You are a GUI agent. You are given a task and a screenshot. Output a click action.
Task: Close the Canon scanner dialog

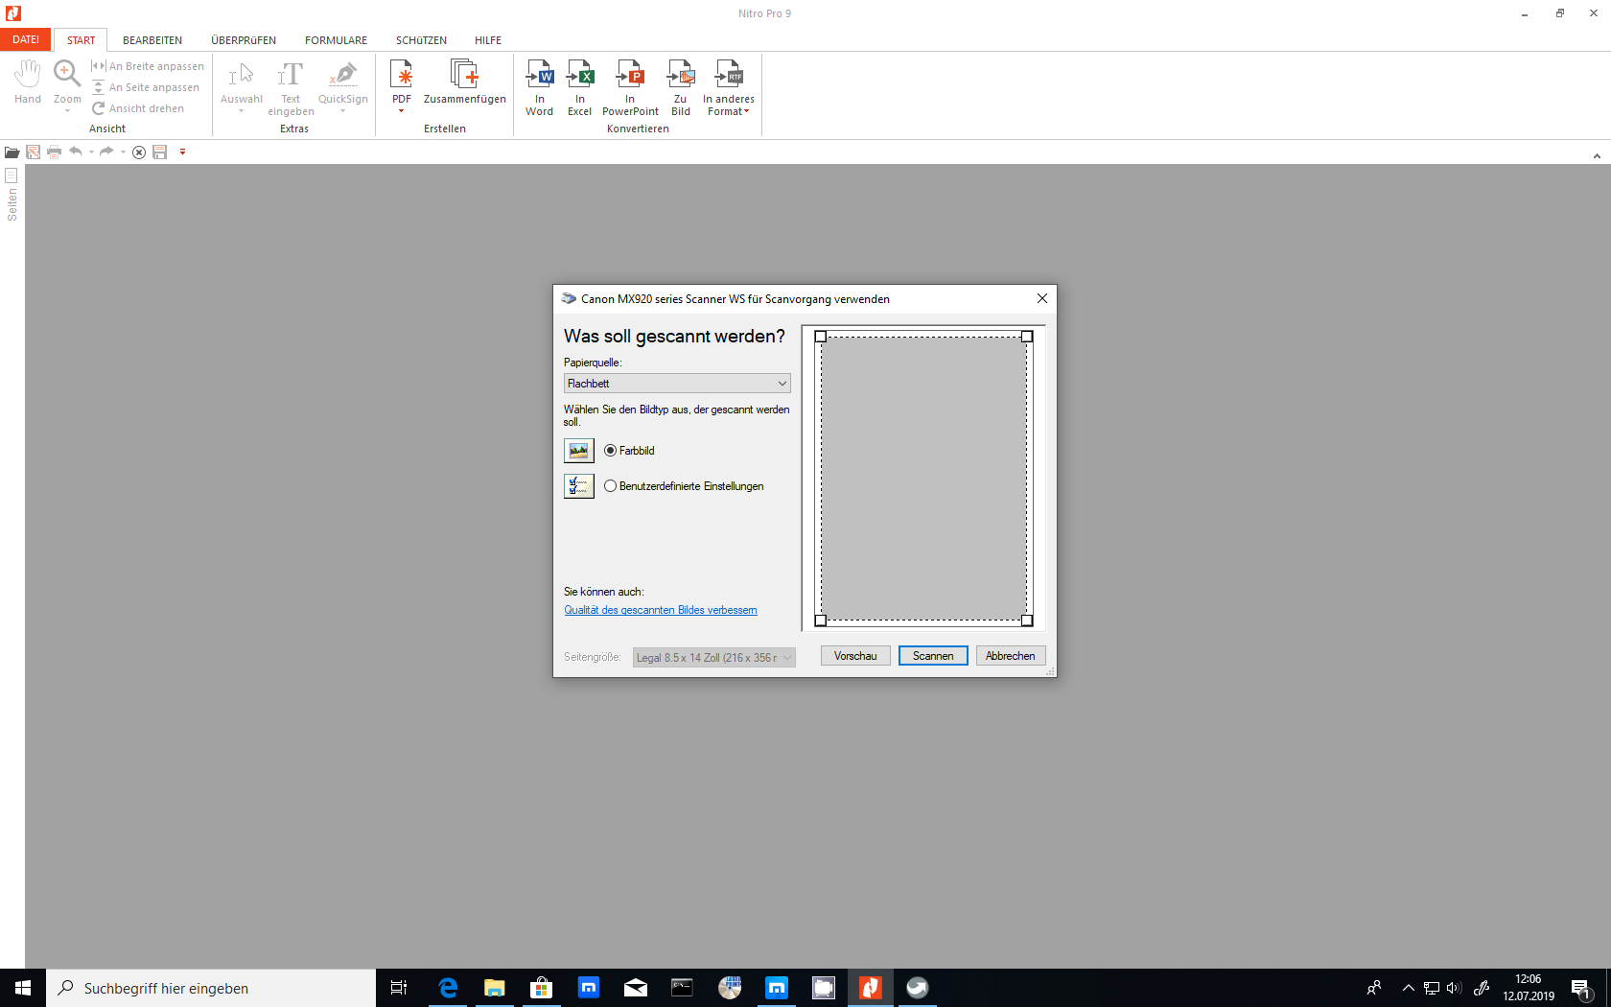pyautogui.click(x=1042, y=298)
